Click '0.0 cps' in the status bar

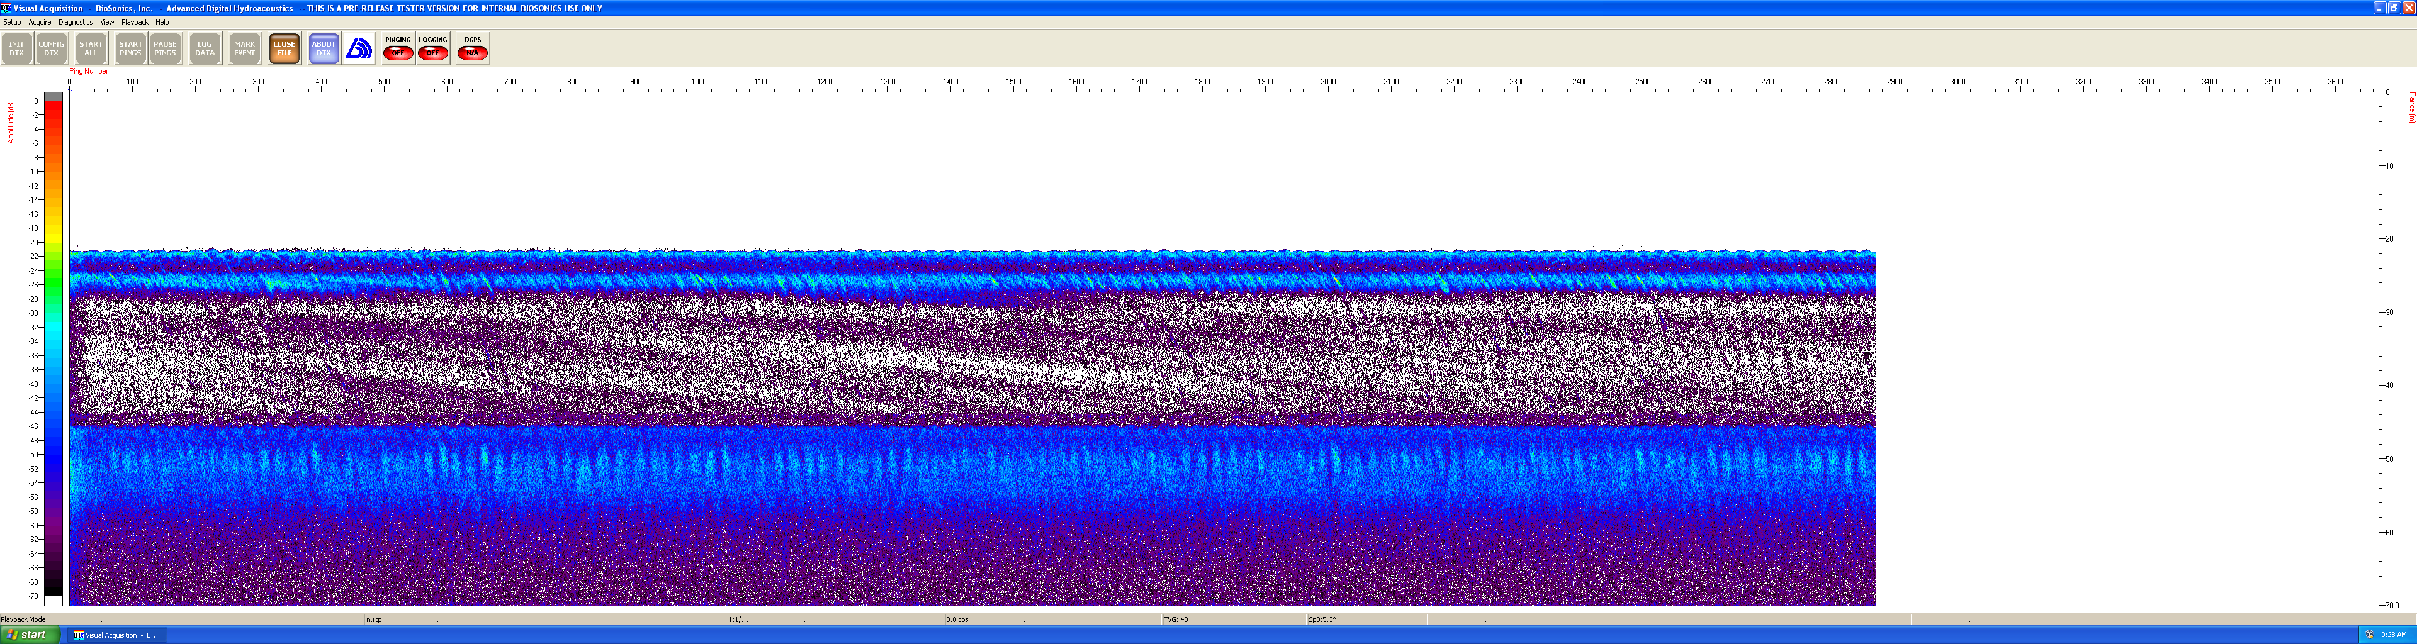(x=957, y=619)
